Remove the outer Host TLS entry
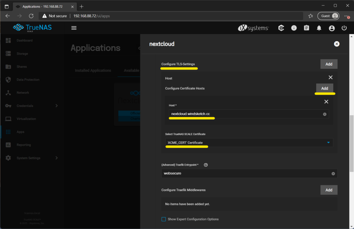 pyautogui.click(x=330, y=78)
